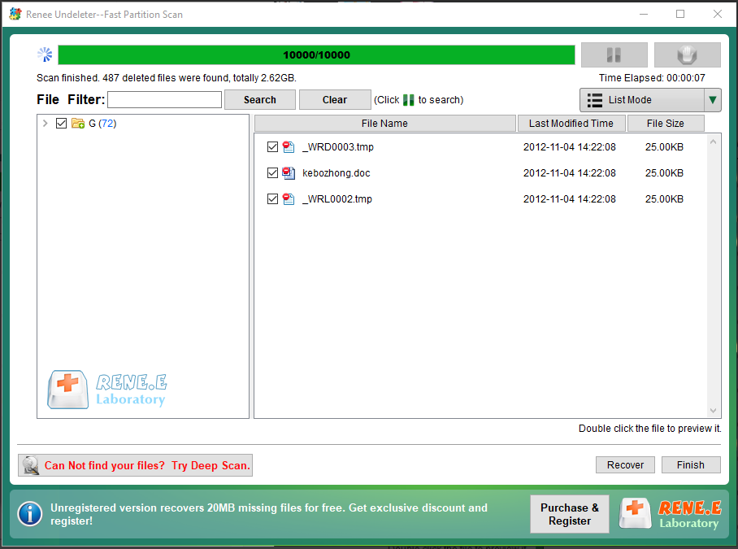Toggle the G drive checkbox in tree
738x549 pixels.
pos(61,124)
